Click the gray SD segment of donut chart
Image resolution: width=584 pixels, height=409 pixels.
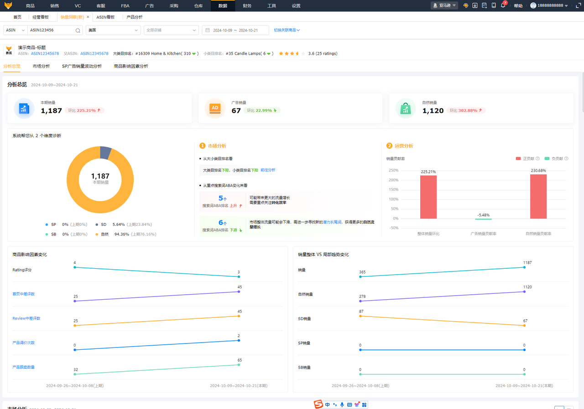tap(105, 152)
